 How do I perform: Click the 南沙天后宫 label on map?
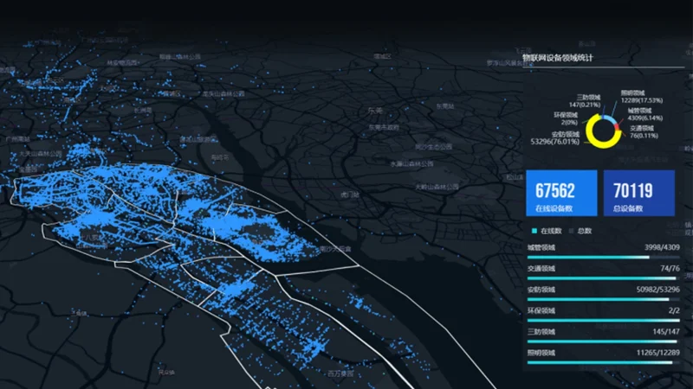(335, 249)
